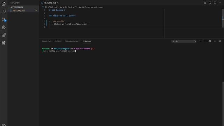Open Source Control view with badge
Image resolution: width=224 pixels, height=126 pixels.
pos(4,20)
